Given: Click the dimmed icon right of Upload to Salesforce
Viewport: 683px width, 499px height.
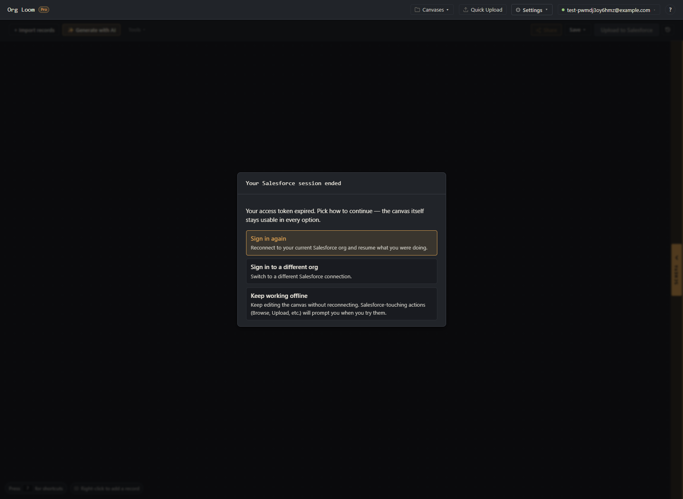Looking at the screenshot, I should [667, 30].
